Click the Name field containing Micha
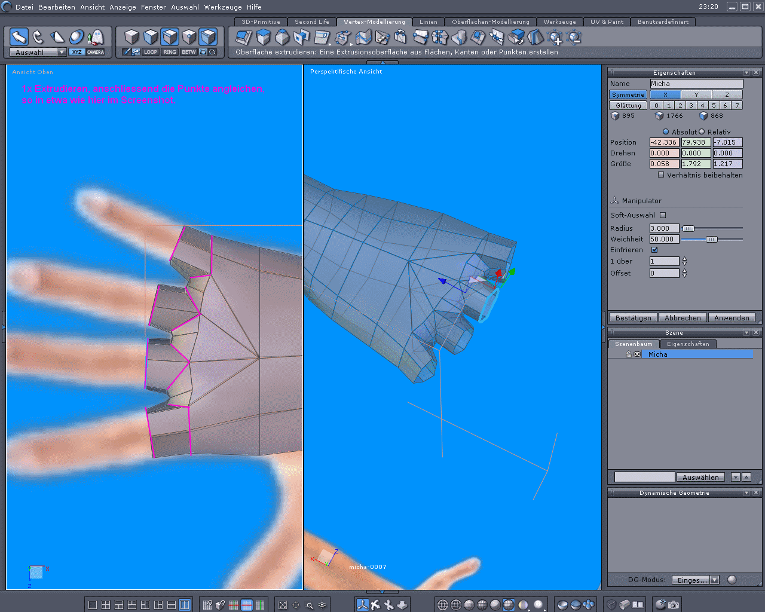The height and width of the screenshot is (612, 765). coord(696,84)
